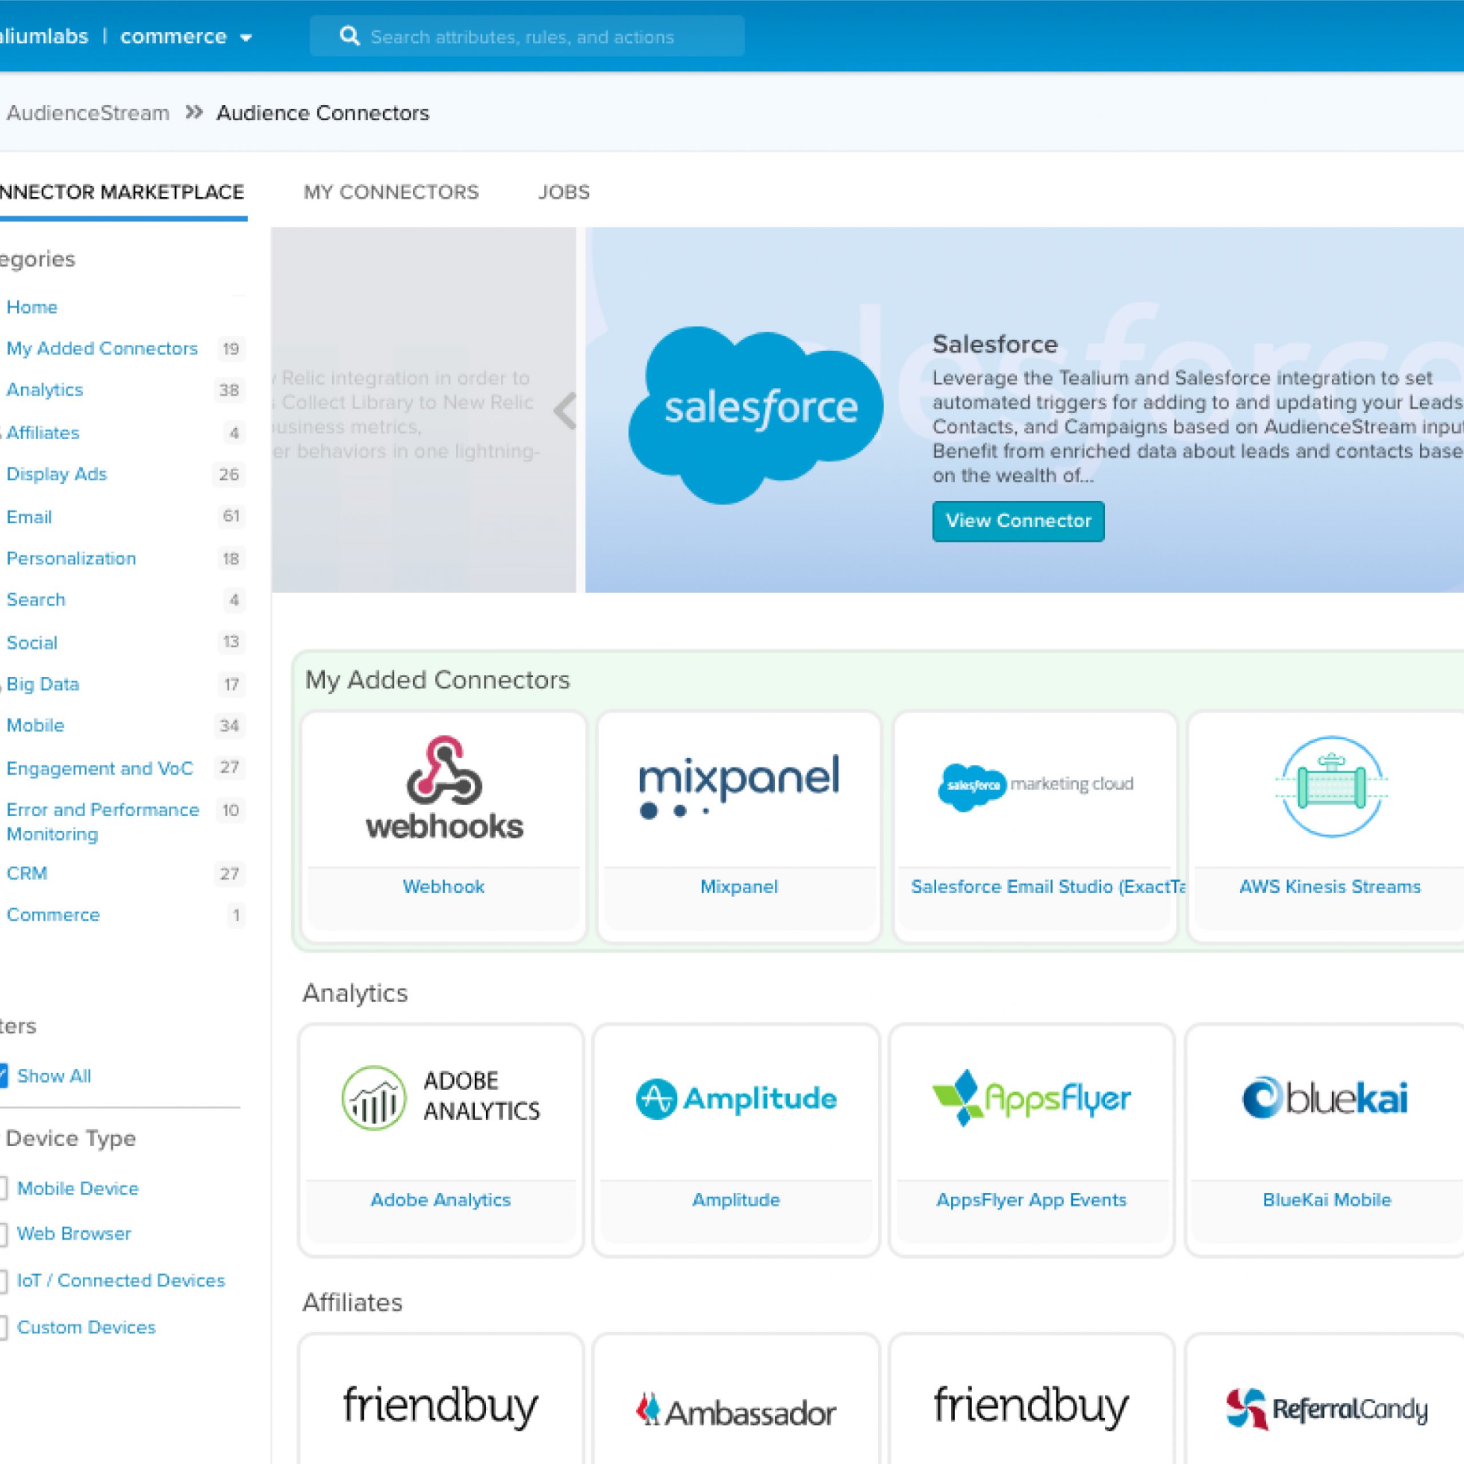1464x1464 pixels.
Task: Click the ReferralCandy connector logo
Action: click(x=1326, y=1410)
